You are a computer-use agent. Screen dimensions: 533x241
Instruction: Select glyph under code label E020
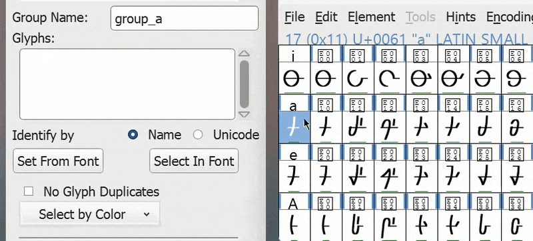[x=326, y=176]
